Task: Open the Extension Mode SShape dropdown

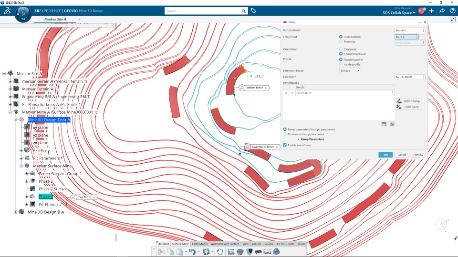Action: coord(350,70)
